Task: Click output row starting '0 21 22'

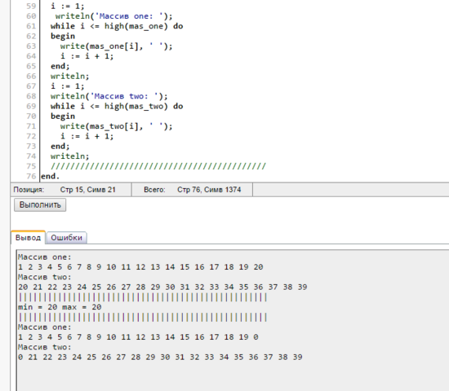Action: [160, 358]
